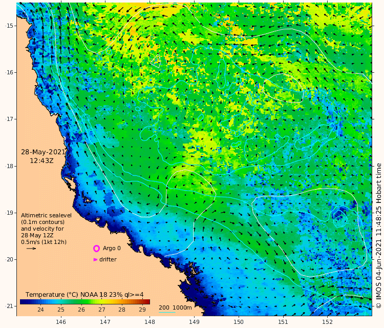Image resolution: width=384 pixels, height=328 pixels.
Task: Click the 29 value on the temperature scale
Action: 142,310
